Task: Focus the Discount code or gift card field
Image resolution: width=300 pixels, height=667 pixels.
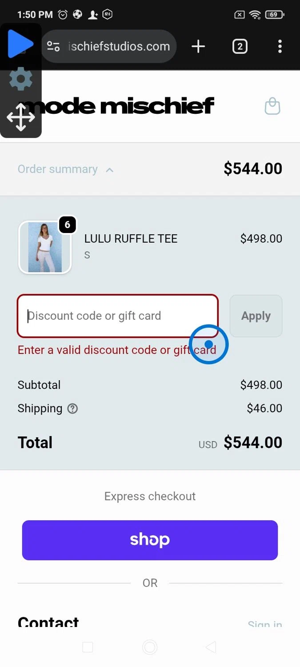Action: [x=118, y=316]
